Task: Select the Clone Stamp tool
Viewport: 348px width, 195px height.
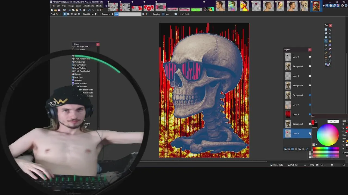Action: (326, 57)
